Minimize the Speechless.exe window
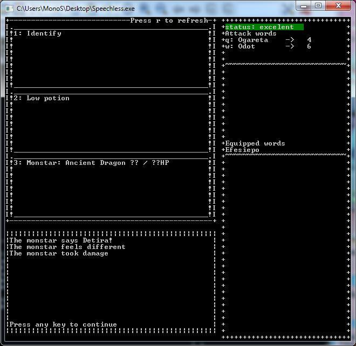The height and width of the screenshot is (346, 356). click(x=304, y=6)
